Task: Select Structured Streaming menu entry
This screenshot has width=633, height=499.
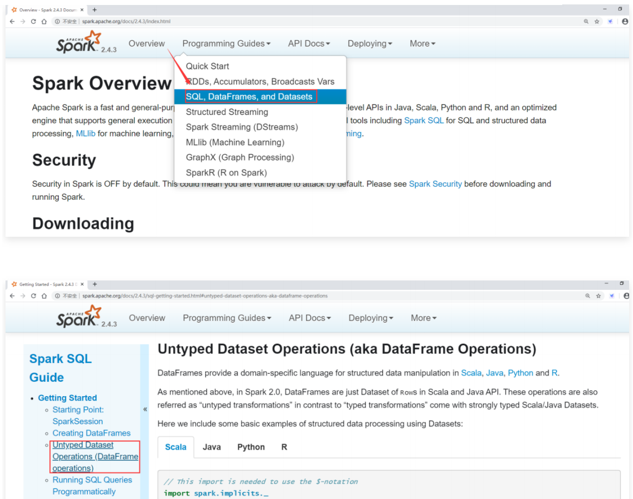Action: click(x=260, y=112)
